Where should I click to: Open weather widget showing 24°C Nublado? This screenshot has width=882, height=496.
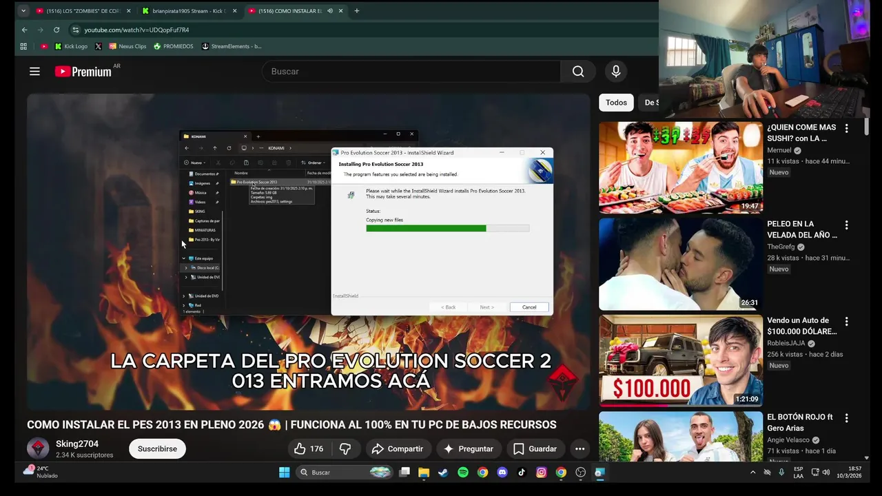tap(41, 472)
